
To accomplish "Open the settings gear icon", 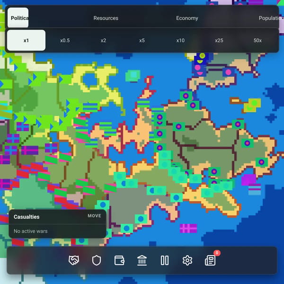I will tap(187, 260).
